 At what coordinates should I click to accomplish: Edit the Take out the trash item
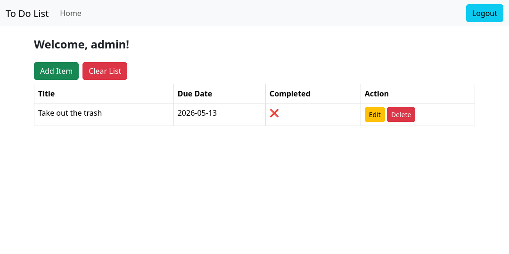(375, 115)
